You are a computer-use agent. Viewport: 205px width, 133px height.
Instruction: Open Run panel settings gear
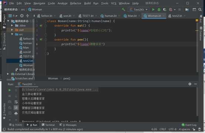pos(190,84)
